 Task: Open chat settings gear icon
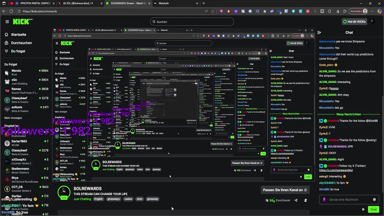point(363,209)
